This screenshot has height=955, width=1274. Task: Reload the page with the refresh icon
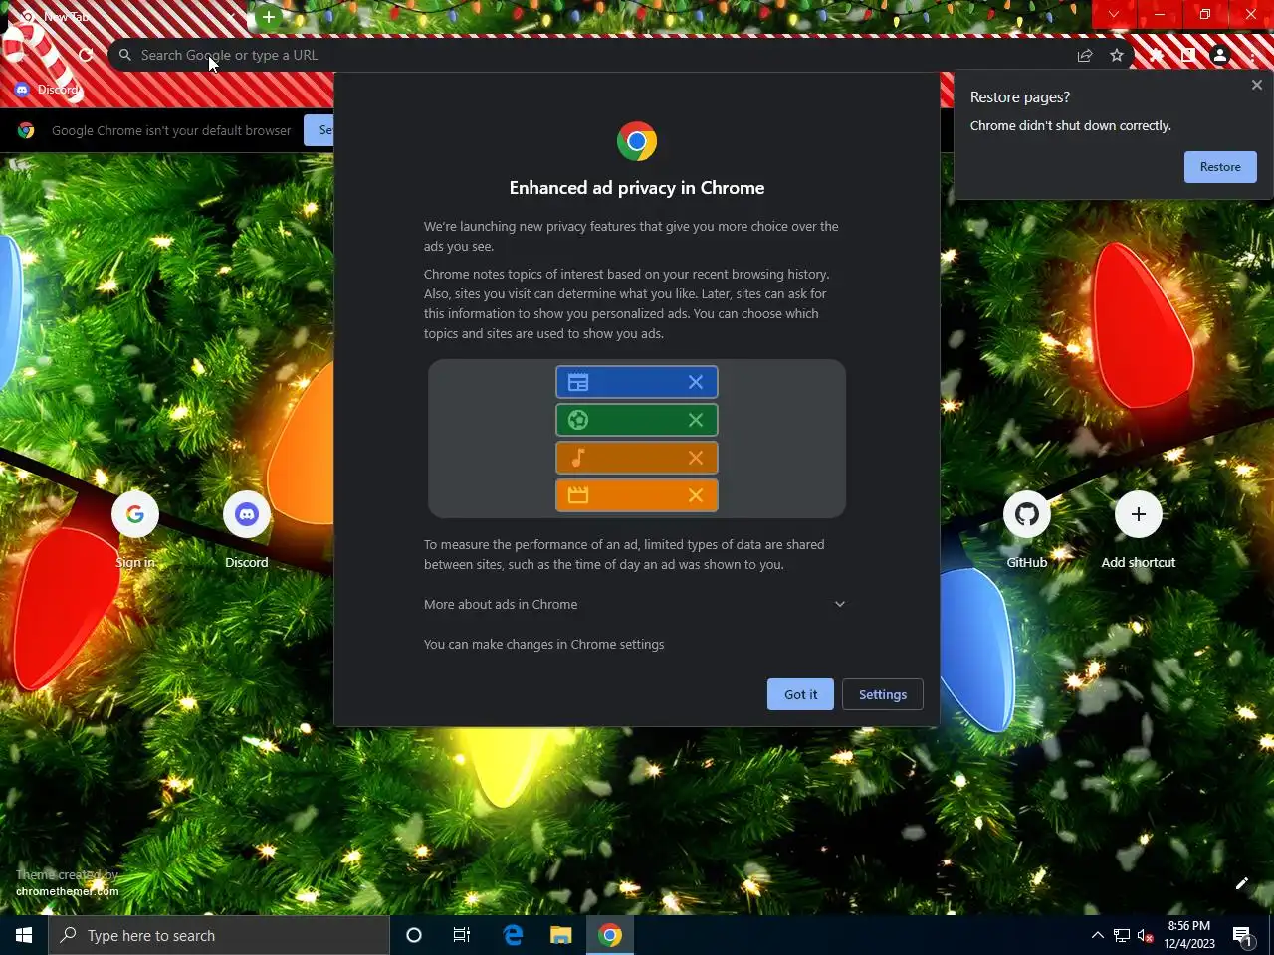pos(86,55)
